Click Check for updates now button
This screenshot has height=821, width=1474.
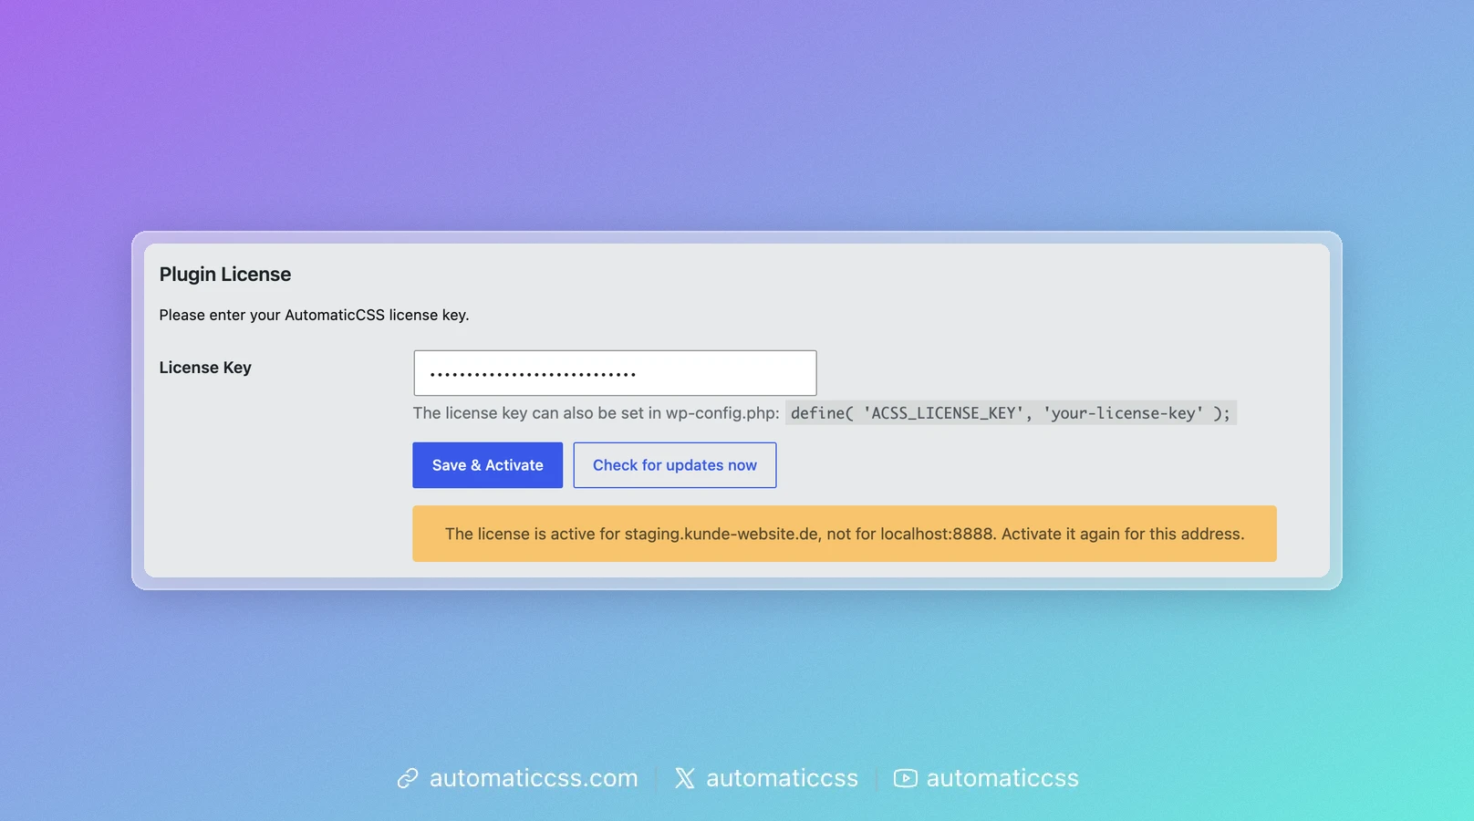[675, 465]
